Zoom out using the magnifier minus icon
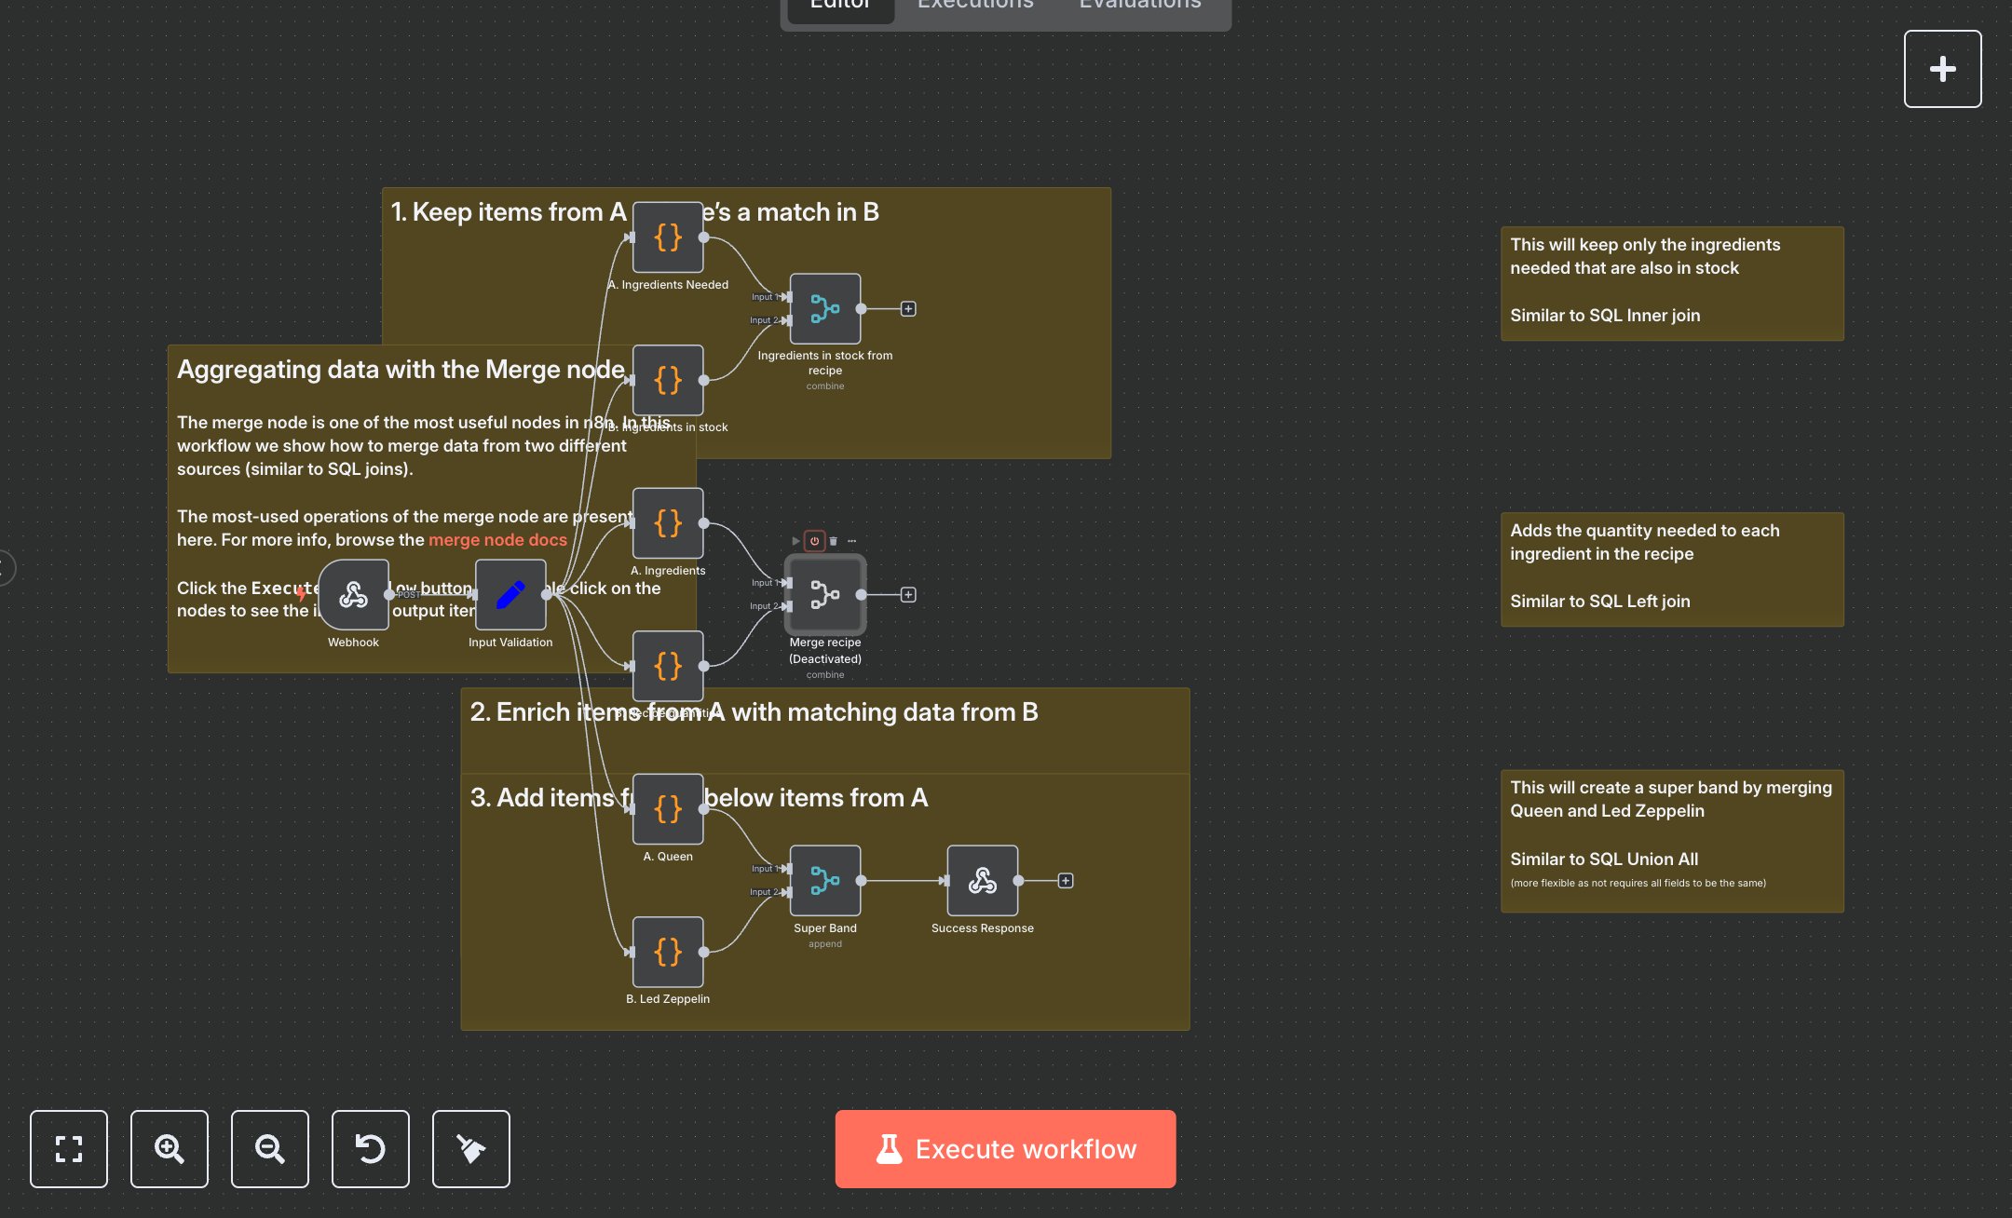Screen dimensions: 2012x1218 [269, 1148]
